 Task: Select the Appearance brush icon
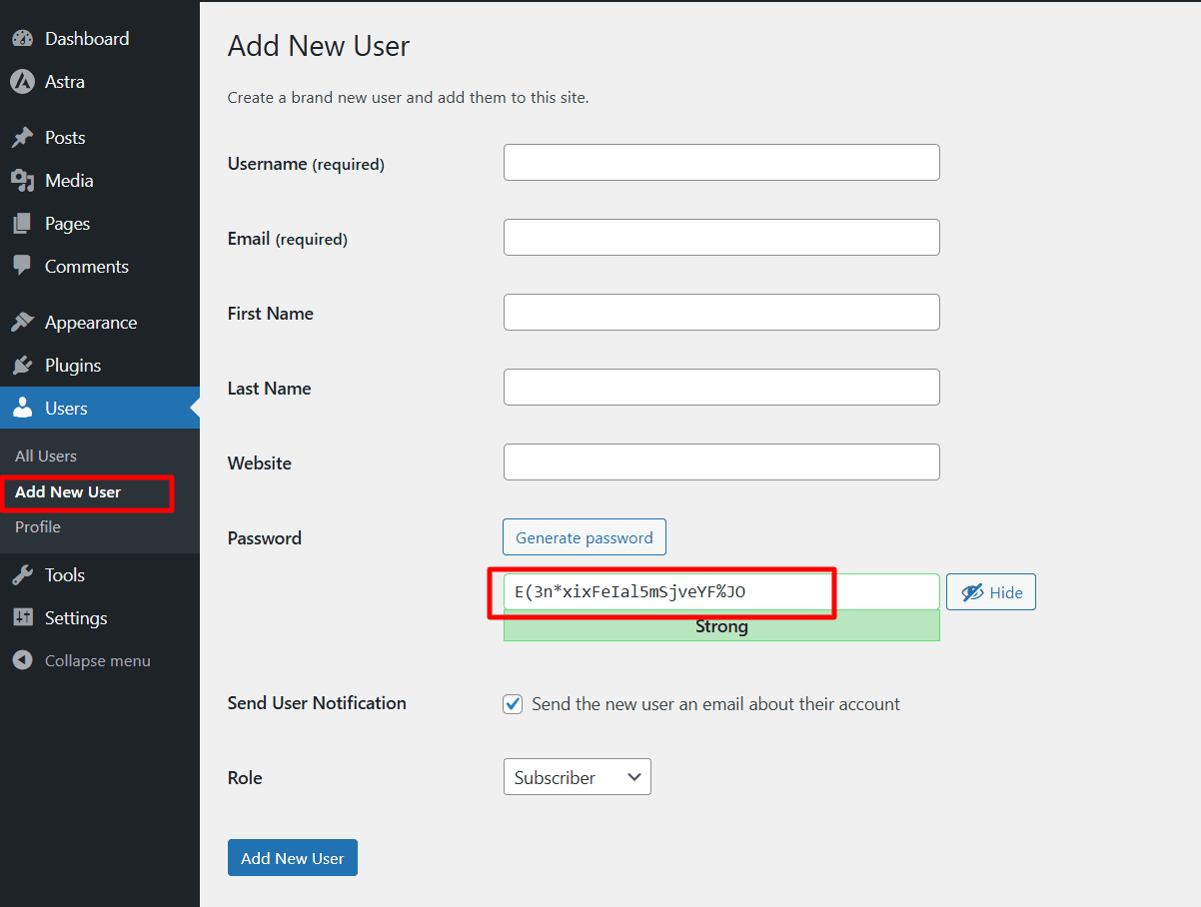pos(22,322)
